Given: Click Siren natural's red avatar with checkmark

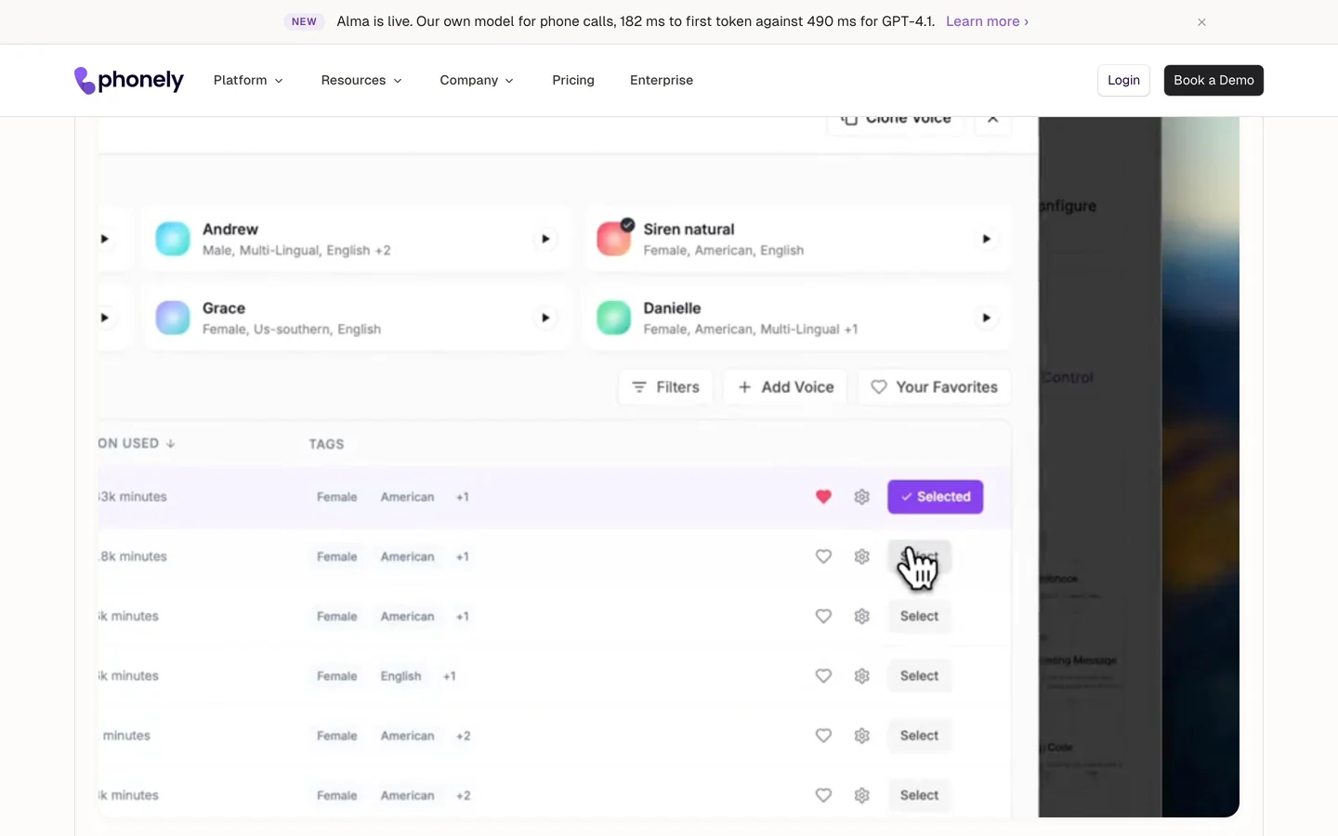Looking at the screenshot, I should pos(614,238).
